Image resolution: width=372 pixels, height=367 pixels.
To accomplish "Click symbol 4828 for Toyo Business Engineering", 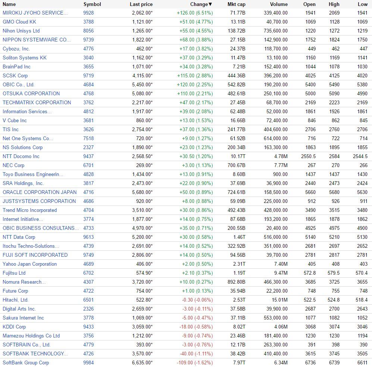I will 88,175.
